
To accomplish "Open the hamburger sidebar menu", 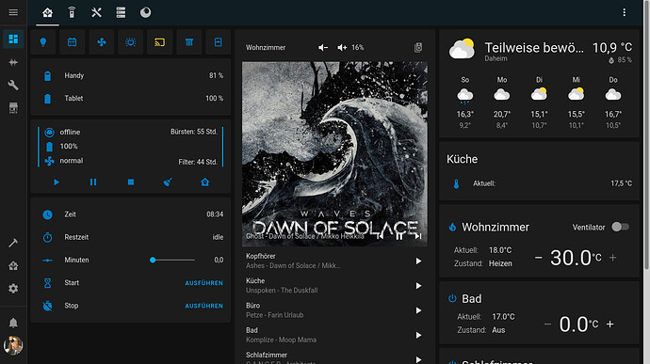I will 13,12.
